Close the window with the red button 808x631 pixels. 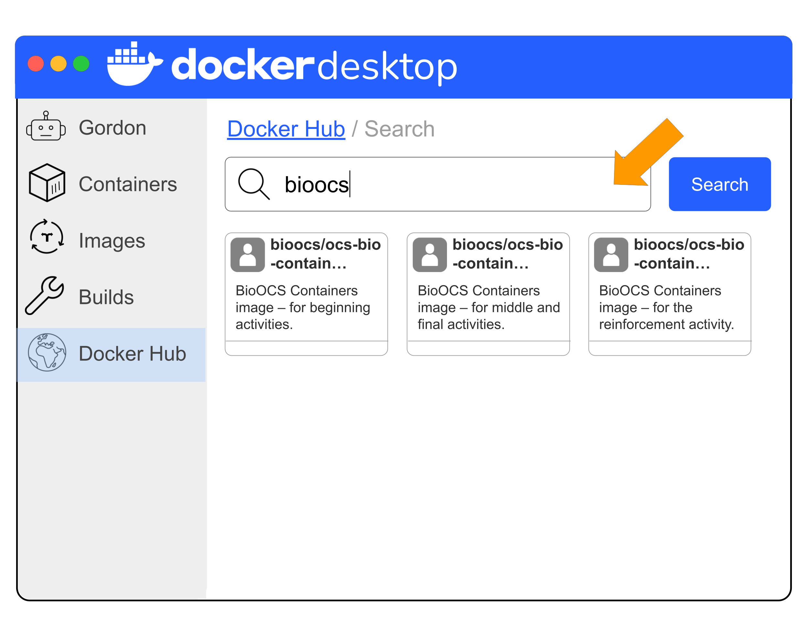(x=36, y=64)
